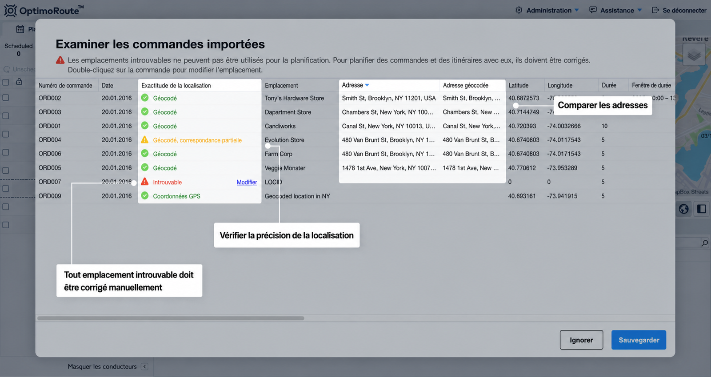Screen dimensions: 711x377
Task: Open the Administration gear icon
Action: point(519,10)
